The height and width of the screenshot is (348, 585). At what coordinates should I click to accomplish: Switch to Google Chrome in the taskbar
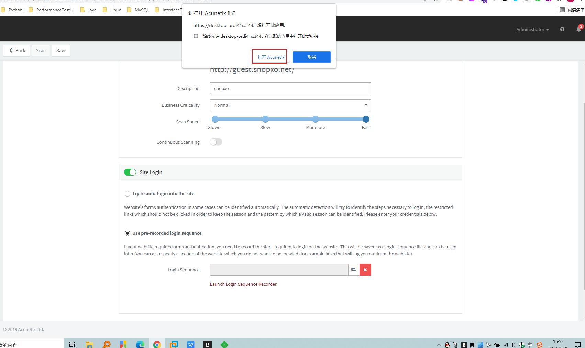point(157,344)
